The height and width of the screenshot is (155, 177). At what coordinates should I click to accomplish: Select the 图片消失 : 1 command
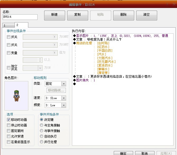click(84, 80)
